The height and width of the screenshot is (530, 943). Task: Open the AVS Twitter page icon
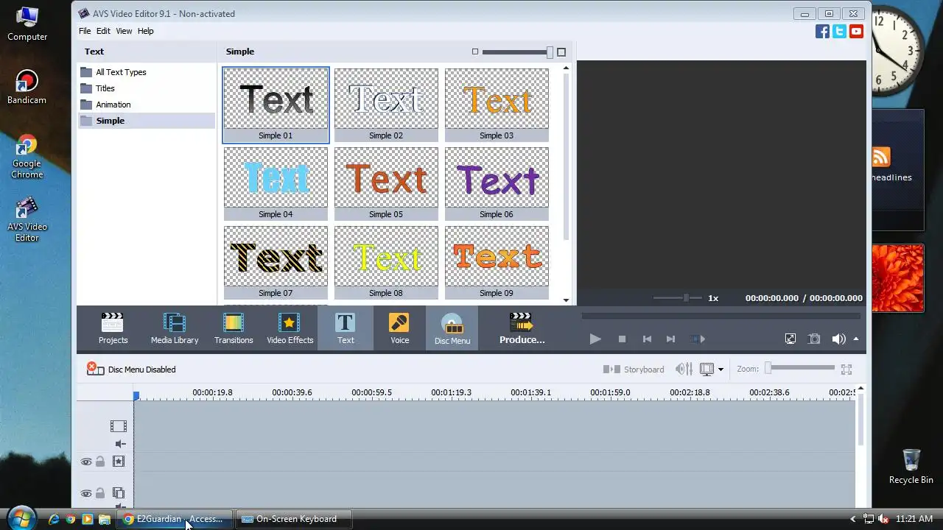839,31
